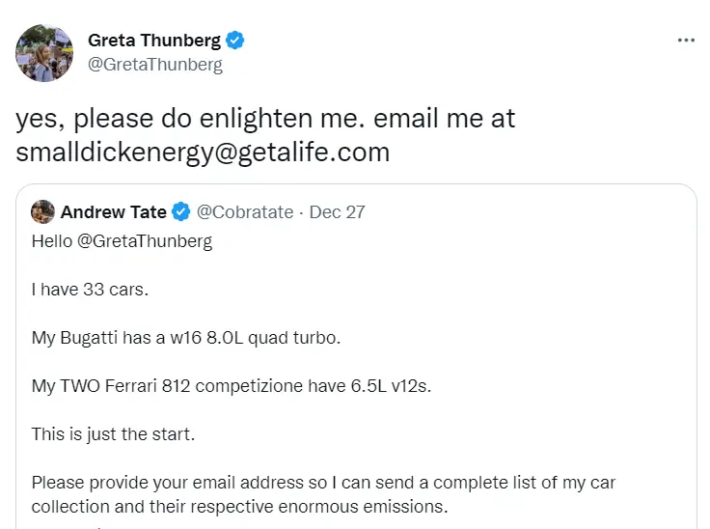710x529 pixels.
Task: Open Andrew Tate's small avatar image
Action: click(x=42, y=211)
